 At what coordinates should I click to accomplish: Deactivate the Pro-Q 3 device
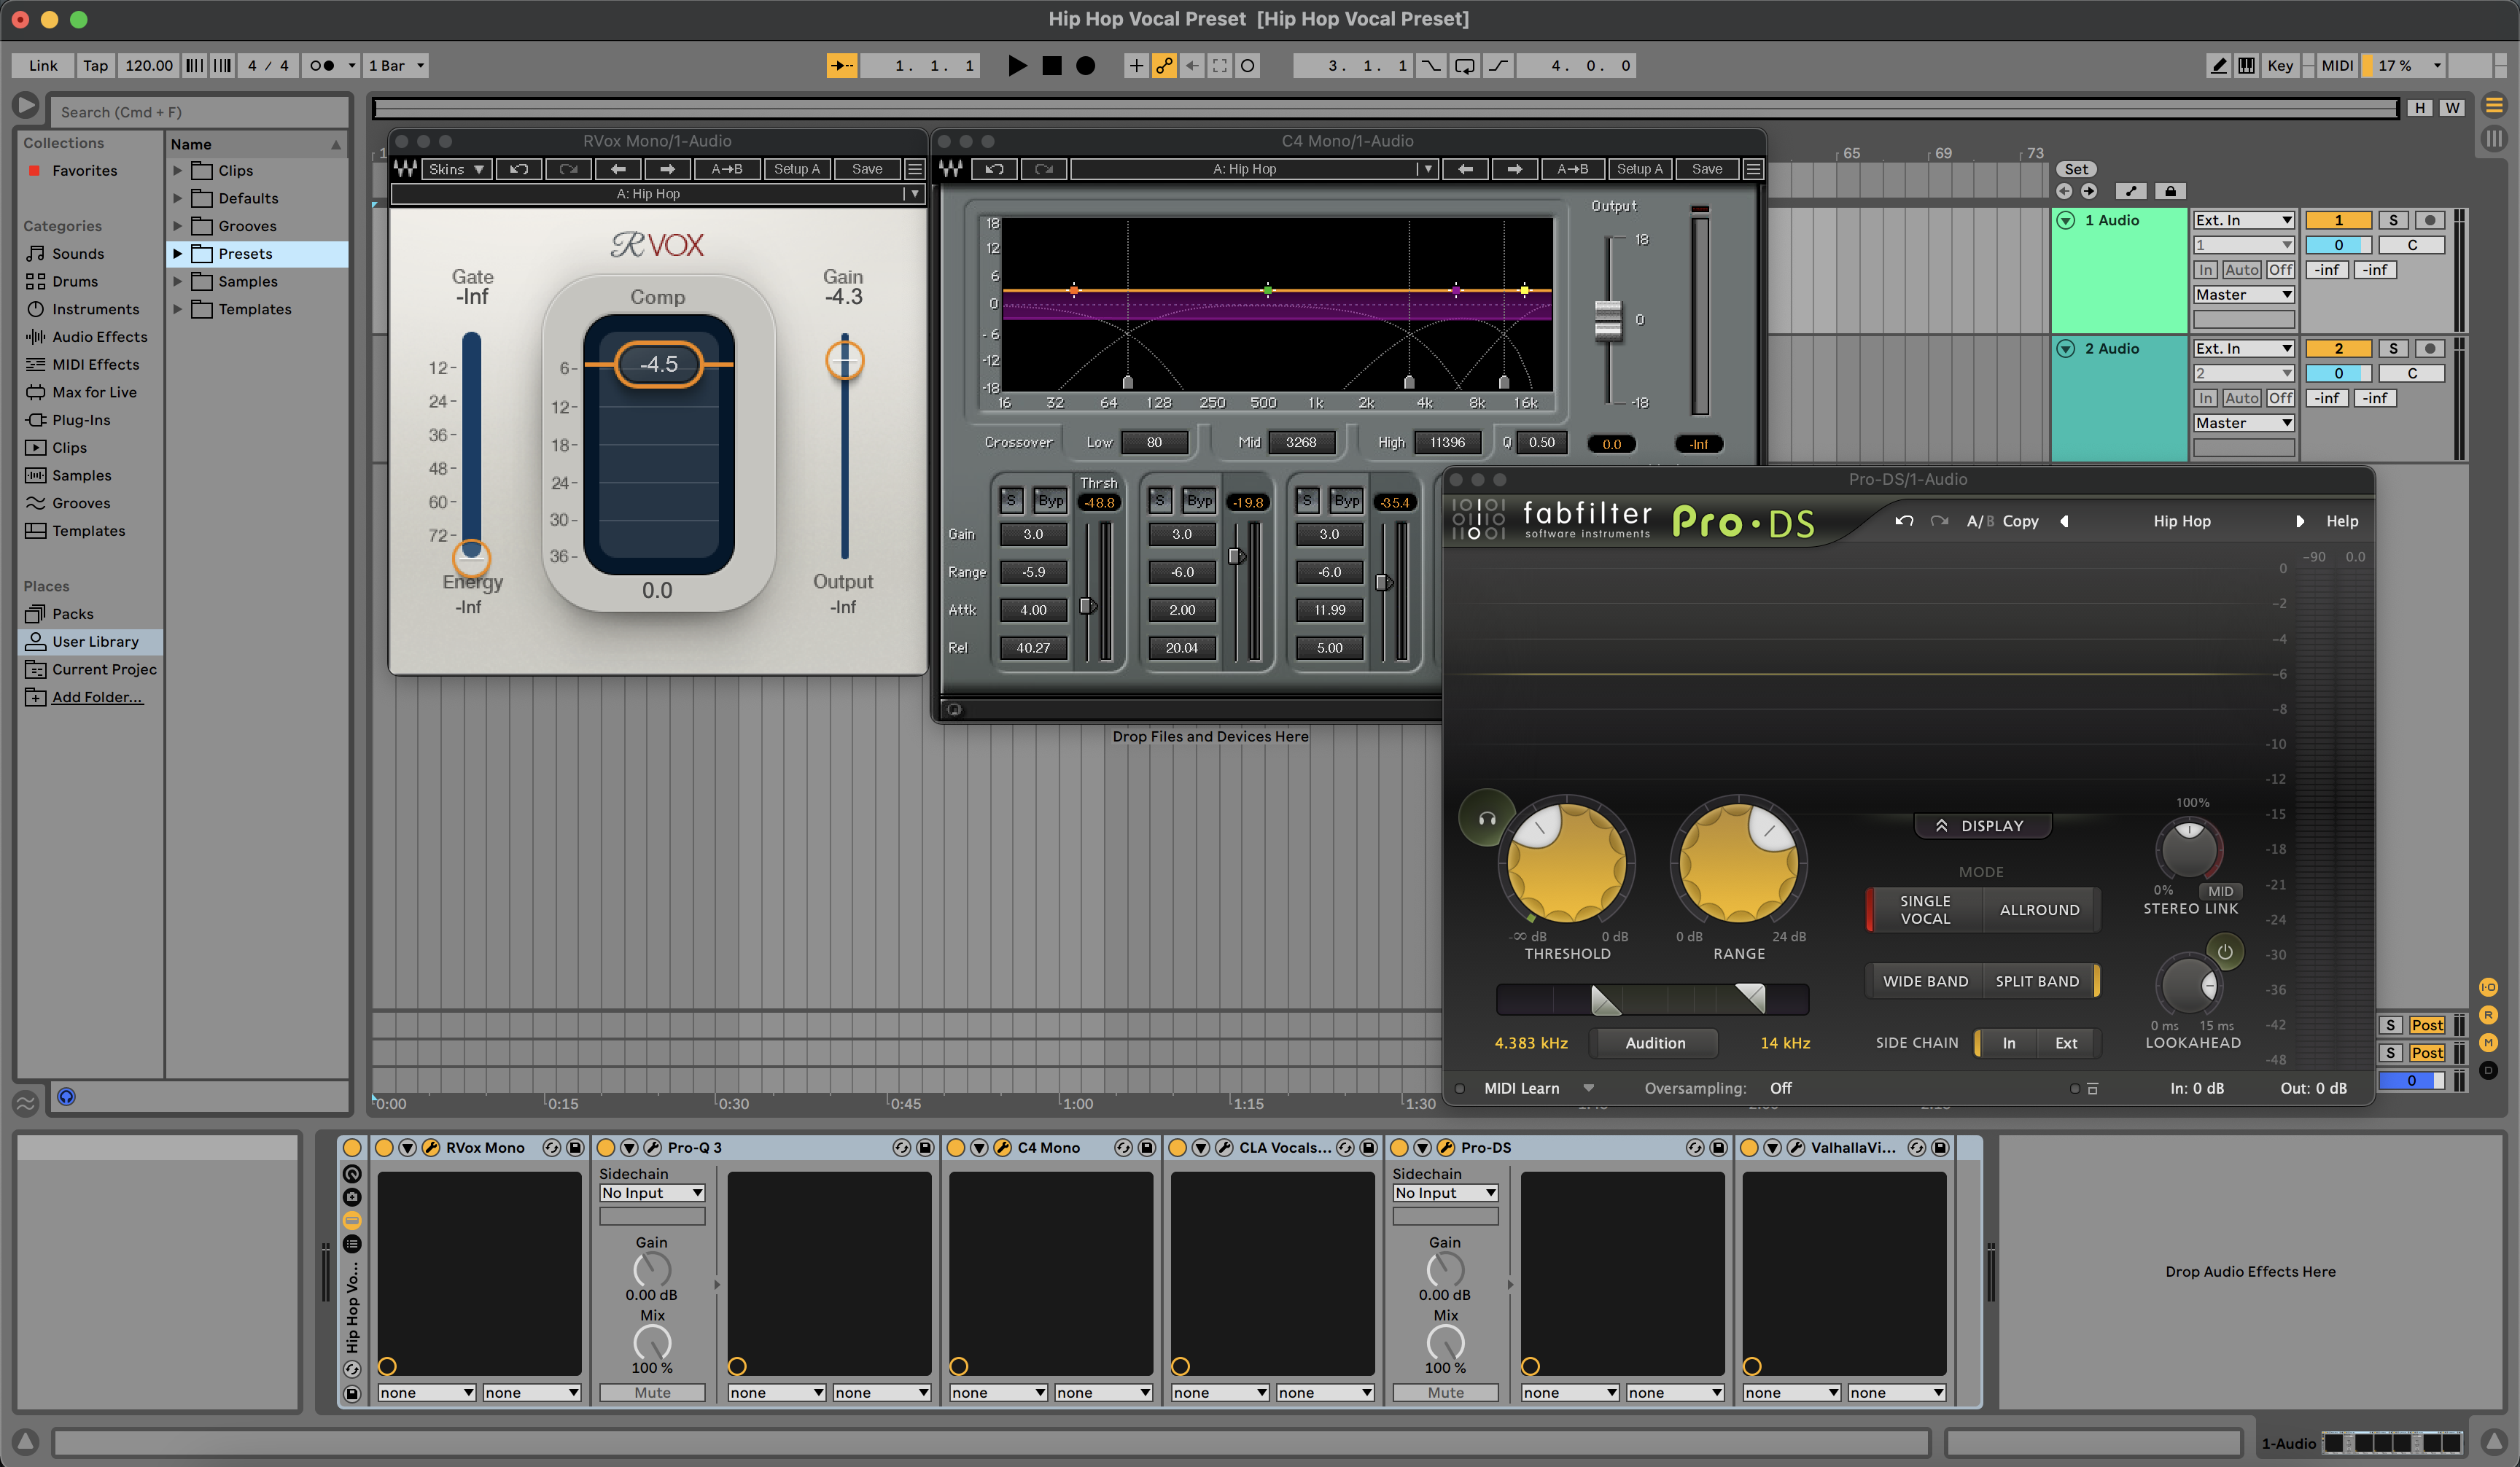point(606,1147)
